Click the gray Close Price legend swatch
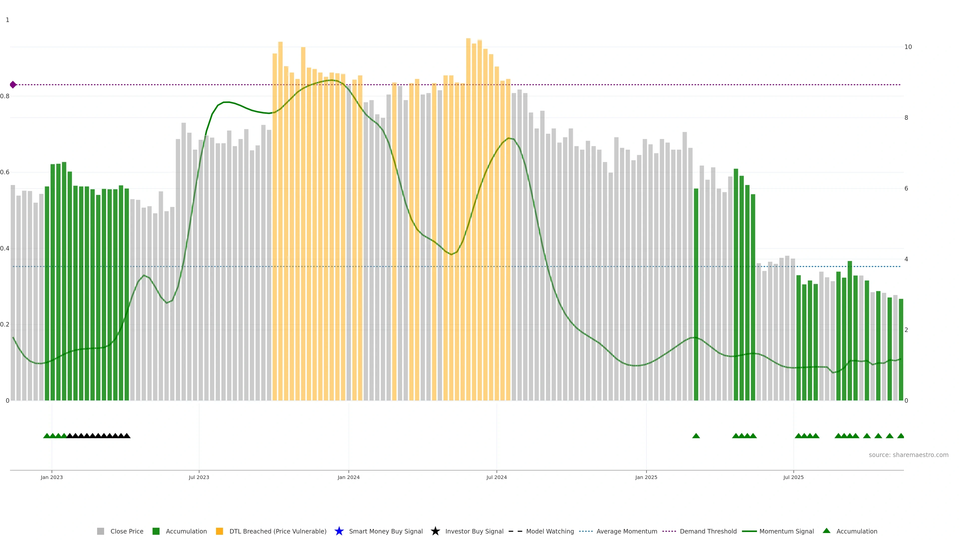Screen dimensions: 961x540 click(x=100, y=531)
